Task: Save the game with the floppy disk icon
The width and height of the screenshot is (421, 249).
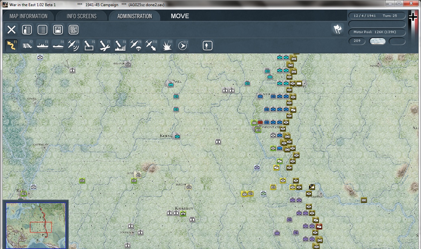Action: click(58, 30)
